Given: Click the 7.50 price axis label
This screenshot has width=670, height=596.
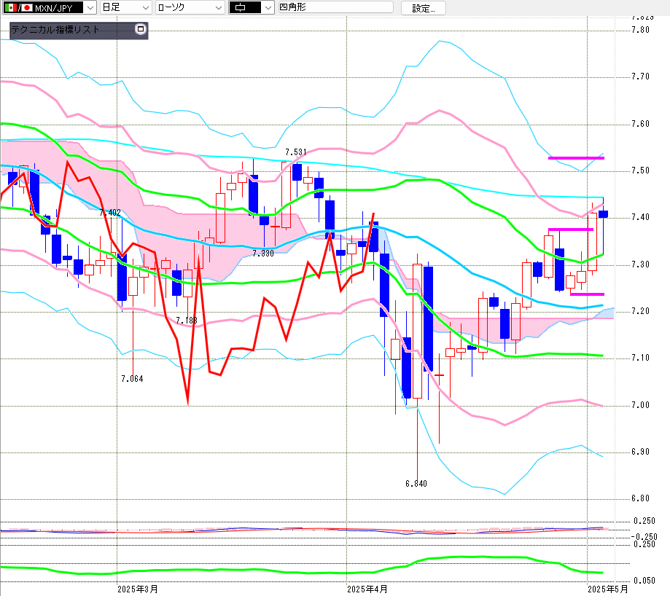Looking at the screenshot, I should tap(641, 170).
